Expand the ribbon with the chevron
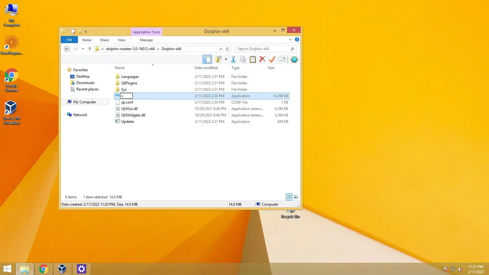Screen dimensions: 489x275 click(x=290, y=39)
